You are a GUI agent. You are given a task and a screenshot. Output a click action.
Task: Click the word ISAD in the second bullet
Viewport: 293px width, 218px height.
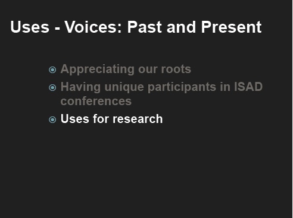coord(248,87)
